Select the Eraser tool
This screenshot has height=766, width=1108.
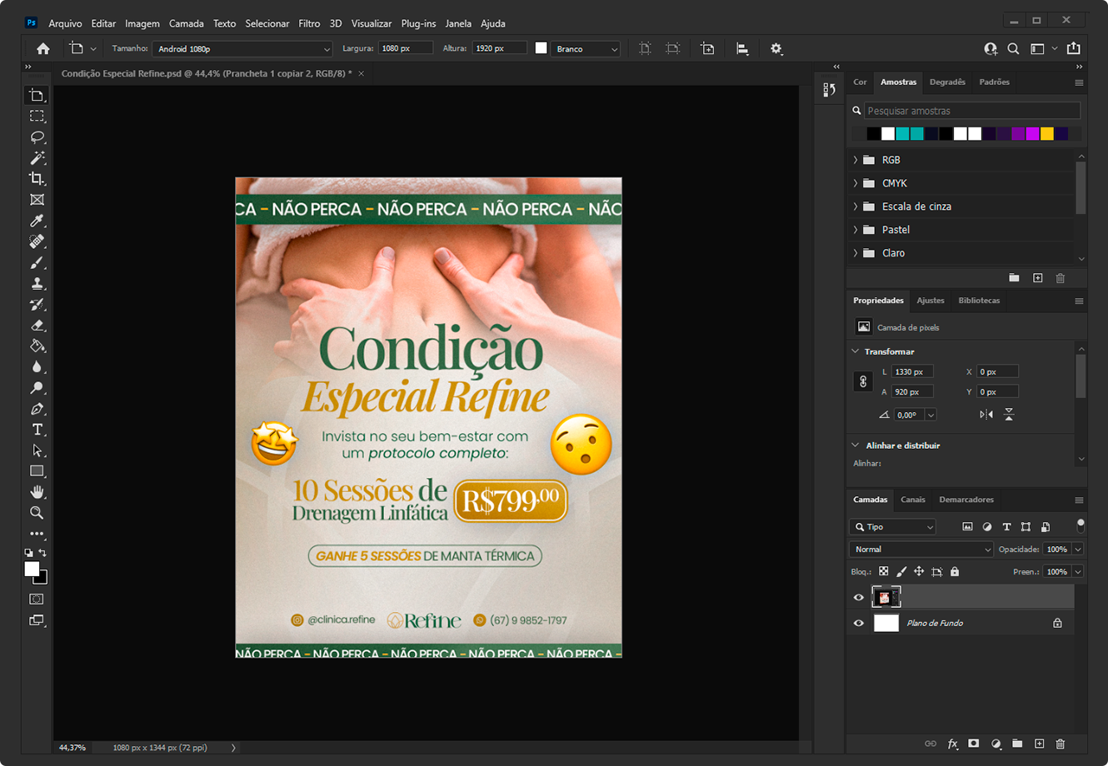click(x=37, y=326)
